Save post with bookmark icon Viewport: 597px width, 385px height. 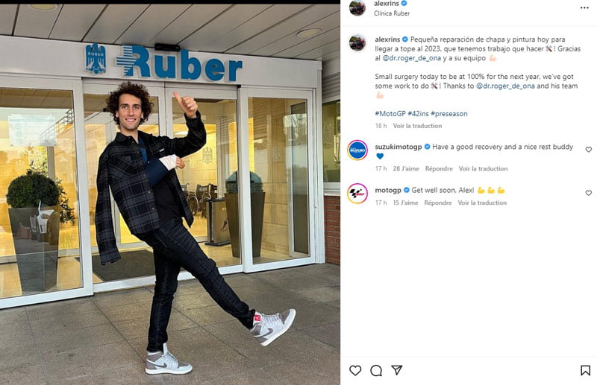(585, 370)
